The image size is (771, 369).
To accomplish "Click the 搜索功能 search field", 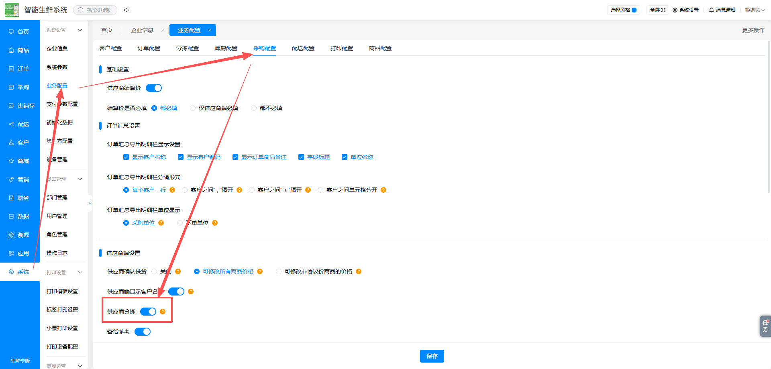I will pyautogui.click(x=95, y=10).
